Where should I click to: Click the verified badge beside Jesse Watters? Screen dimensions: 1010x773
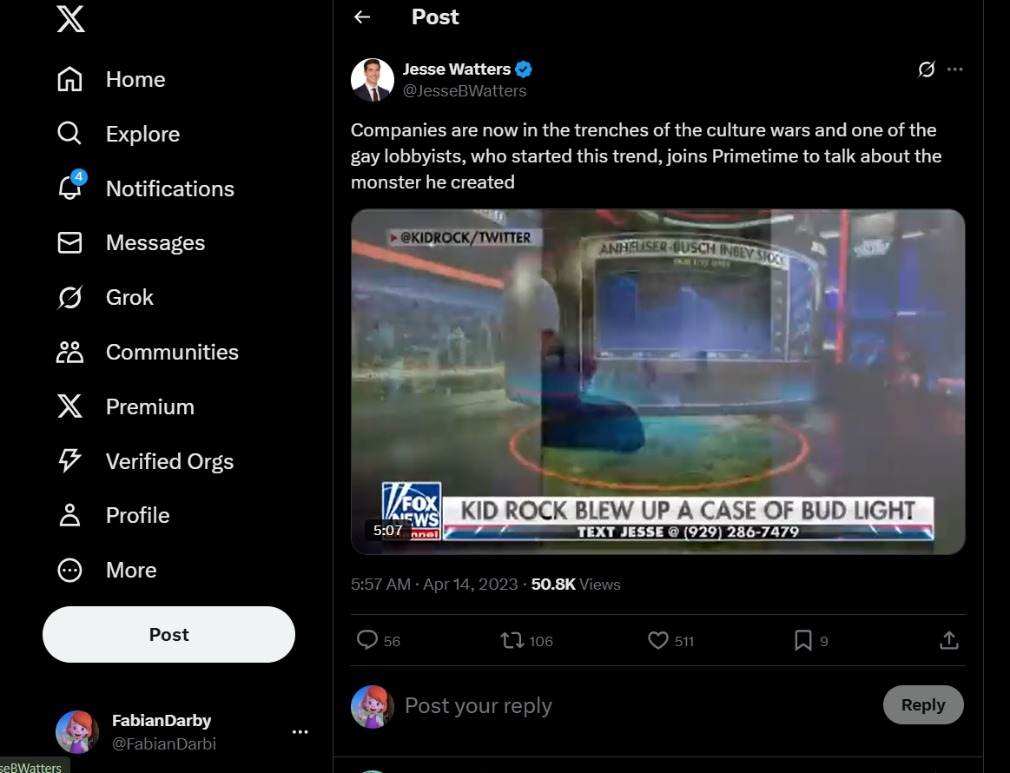click(524, 69)
